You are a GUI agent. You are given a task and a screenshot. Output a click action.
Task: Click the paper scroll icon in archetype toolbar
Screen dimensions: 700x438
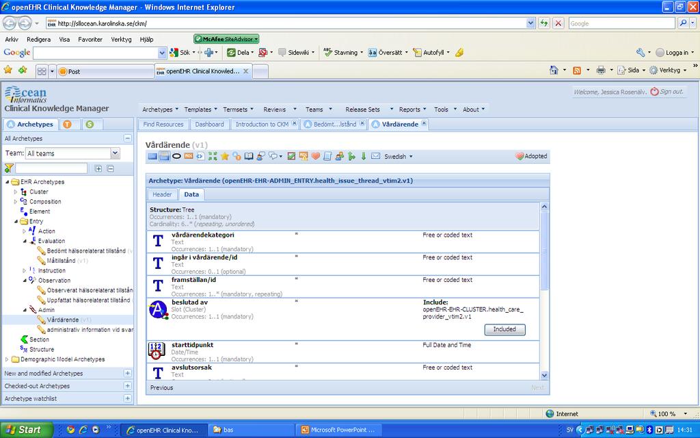(327, 156)
